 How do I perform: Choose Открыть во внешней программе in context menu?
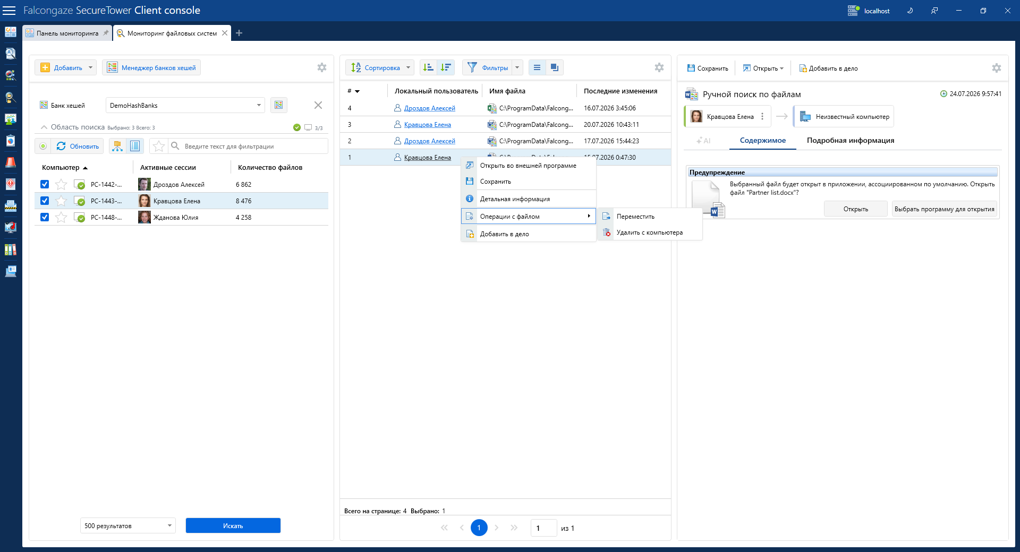(528, 166)
